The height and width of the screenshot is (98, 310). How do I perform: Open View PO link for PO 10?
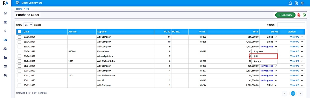pyautogui.click(x=295, y=42)
